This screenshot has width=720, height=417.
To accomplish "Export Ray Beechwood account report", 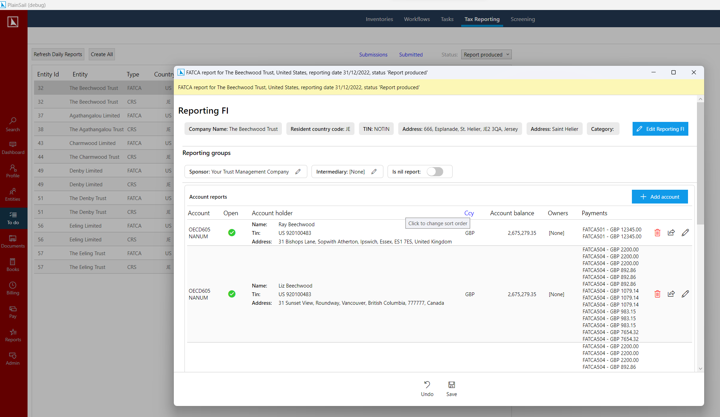I will 671,233.
